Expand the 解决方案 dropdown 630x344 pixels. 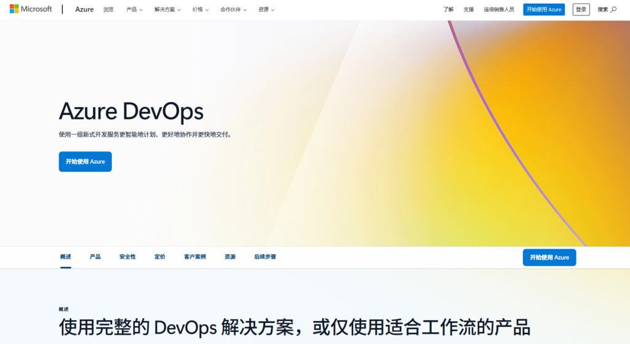[167, 9]
